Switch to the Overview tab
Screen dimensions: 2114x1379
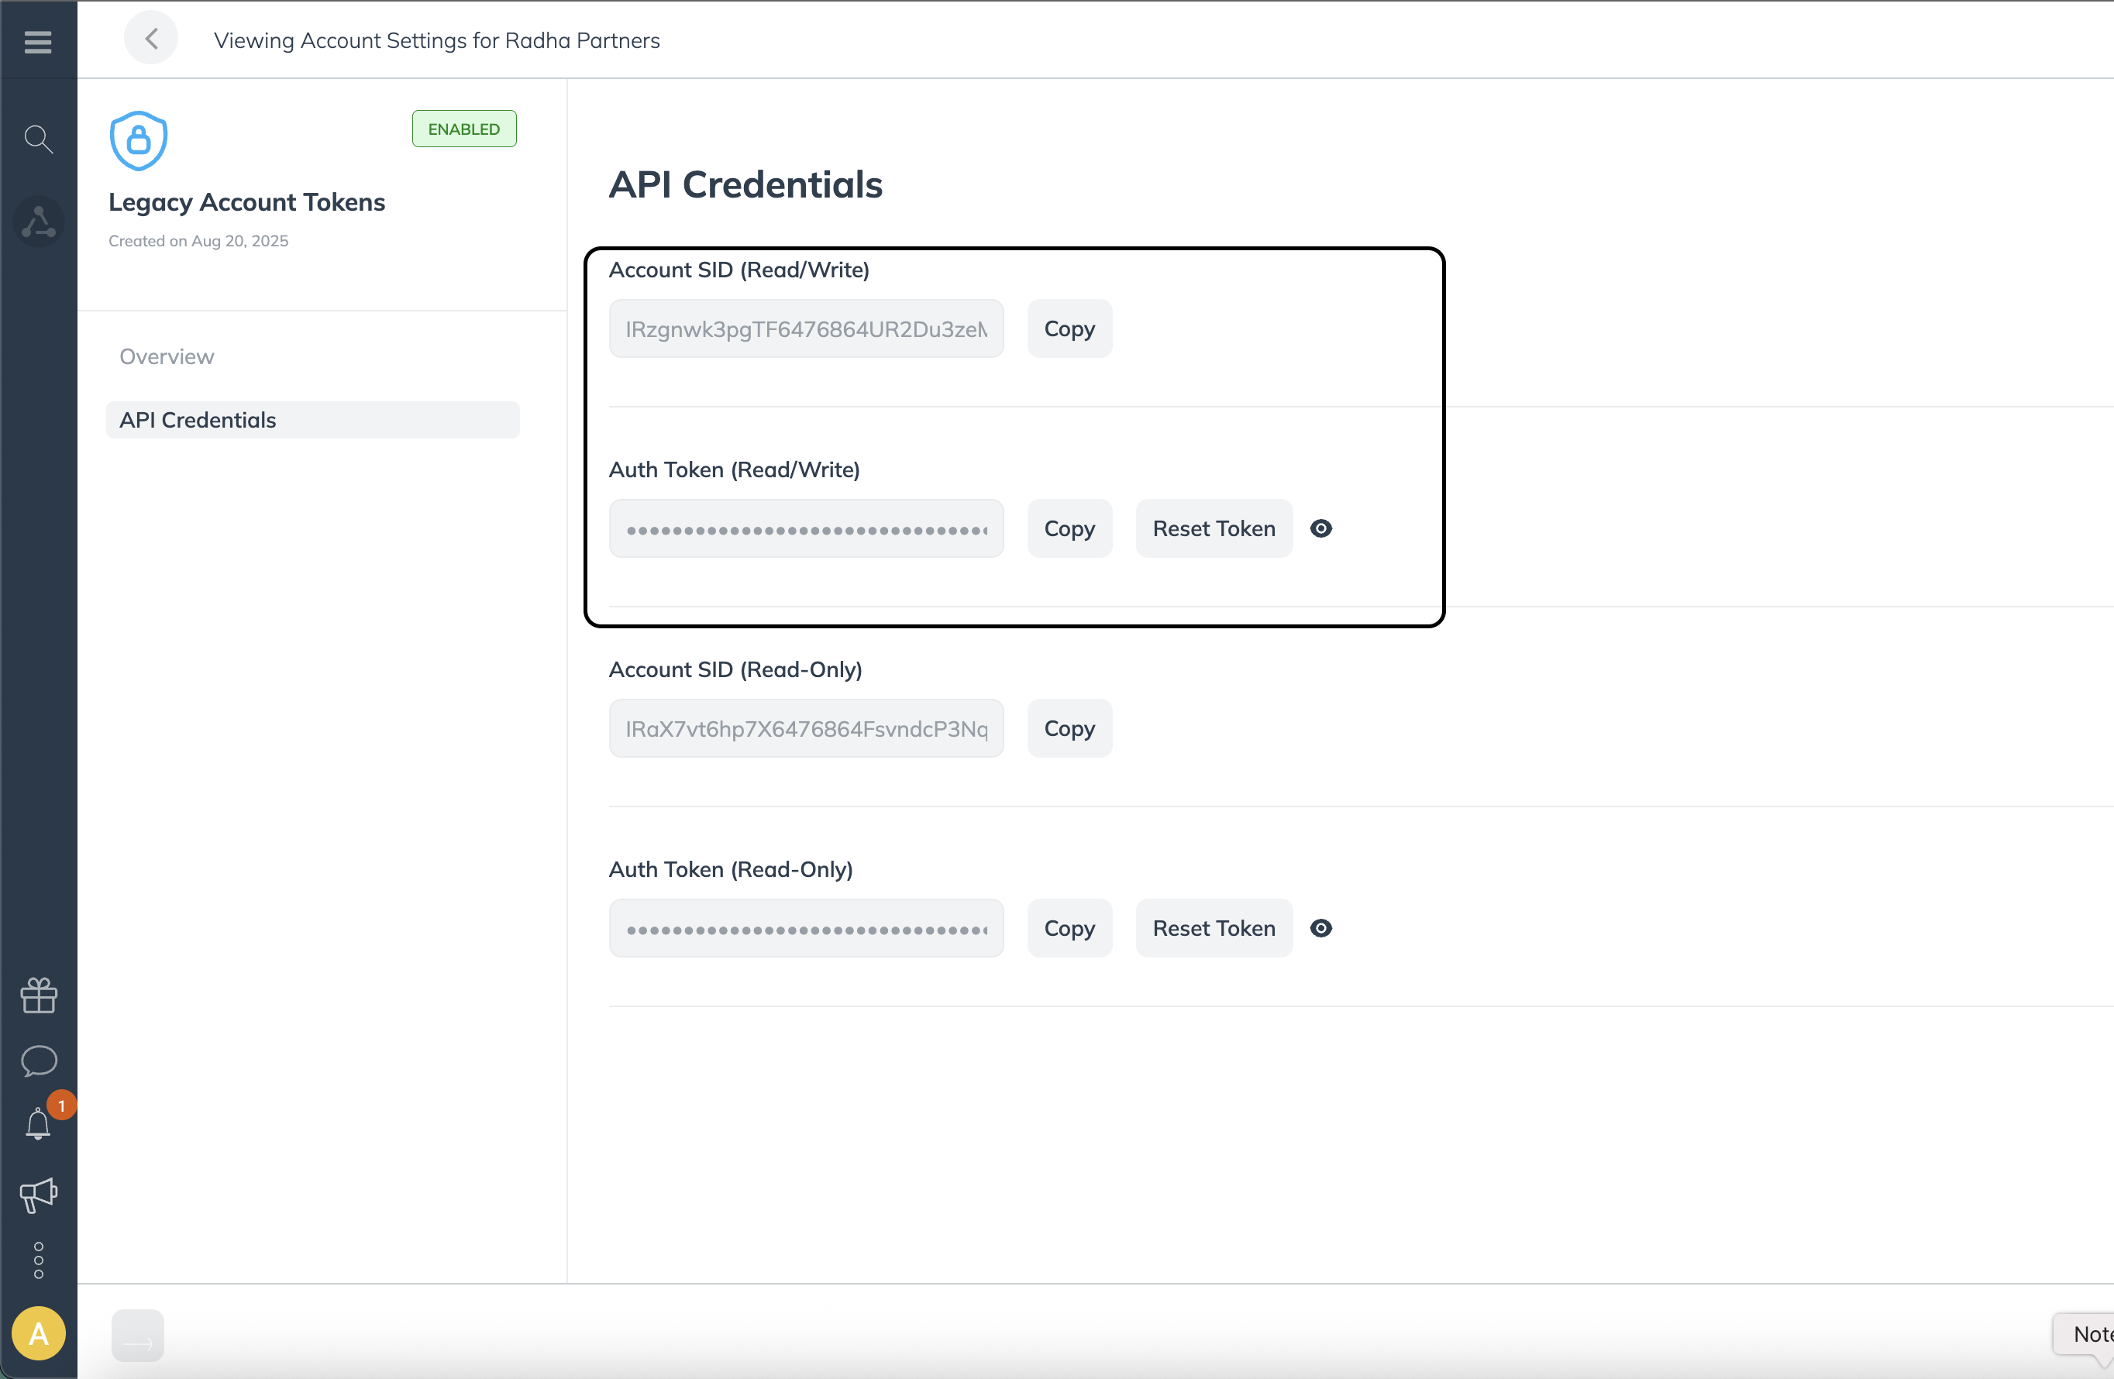coord(167,356)
